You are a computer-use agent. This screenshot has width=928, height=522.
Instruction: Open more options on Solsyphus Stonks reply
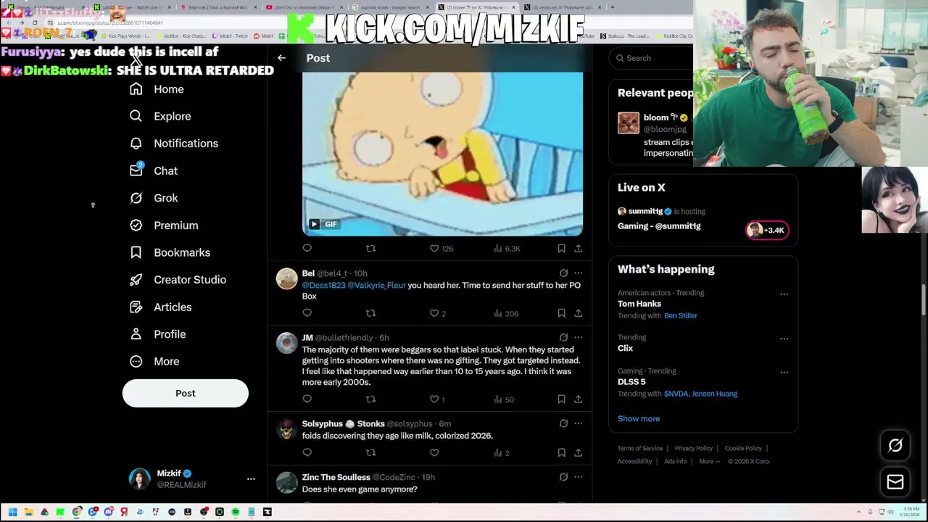578,423
